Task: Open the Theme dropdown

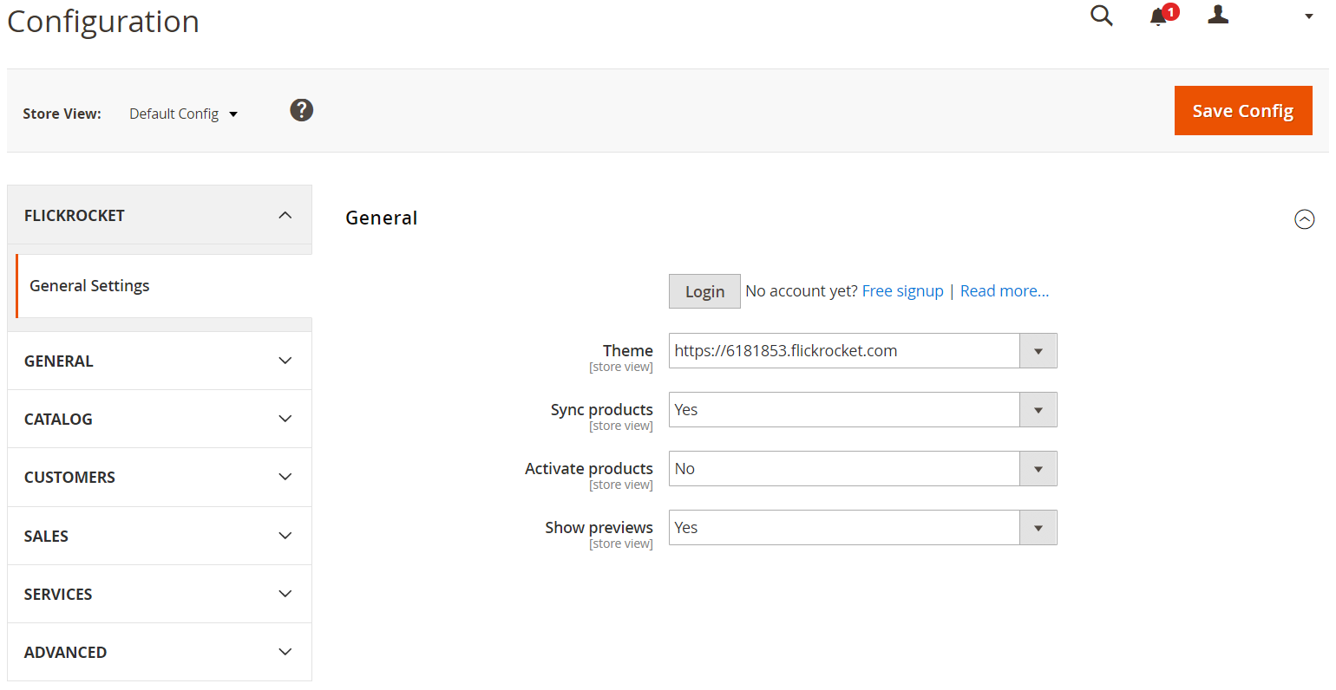Action: [x=862, y=351]
